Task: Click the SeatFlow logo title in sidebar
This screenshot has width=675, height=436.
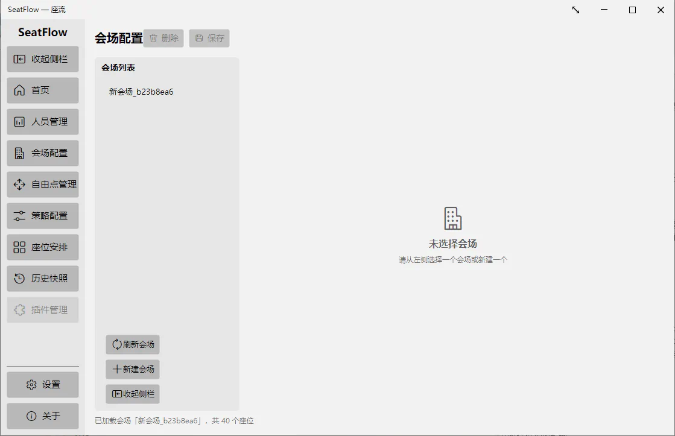Action: pos(43,33)
